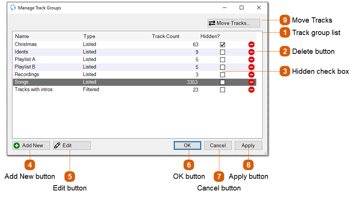Click the 23 track count cell
The image size is (355, 198).
pos(196,90)
